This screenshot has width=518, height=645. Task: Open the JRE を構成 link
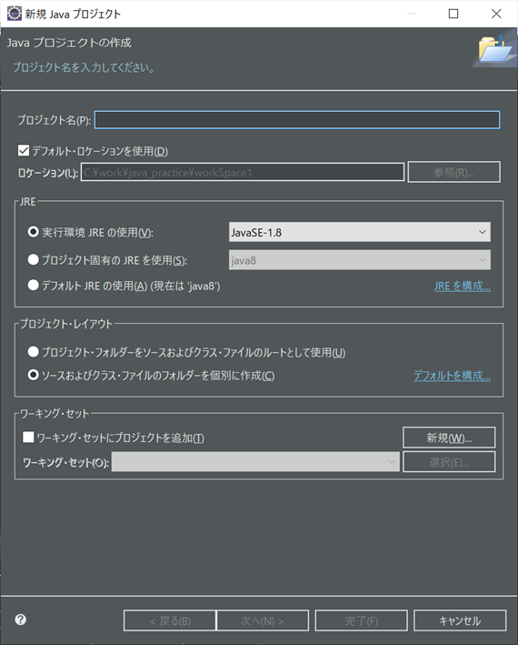(x=463, y=286)
